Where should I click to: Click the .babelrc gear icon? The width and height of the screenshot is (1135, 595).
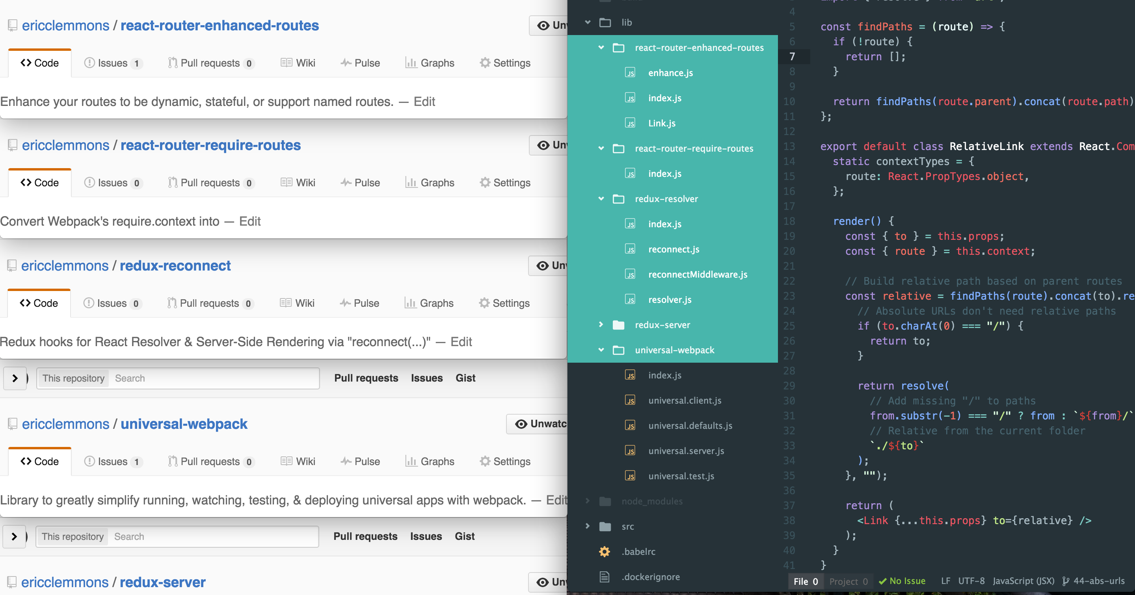(605, 552)
